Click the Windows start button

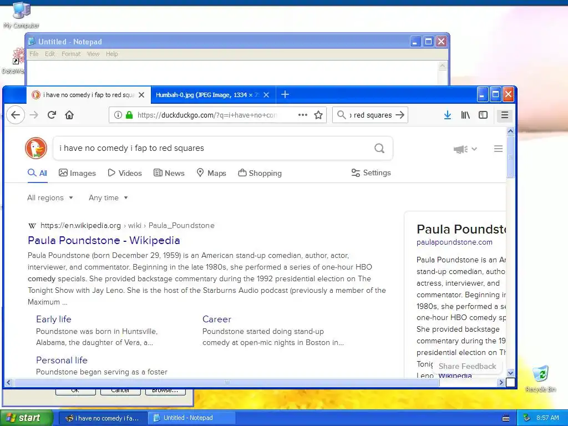pyautogui.click(x=27, y=418)
